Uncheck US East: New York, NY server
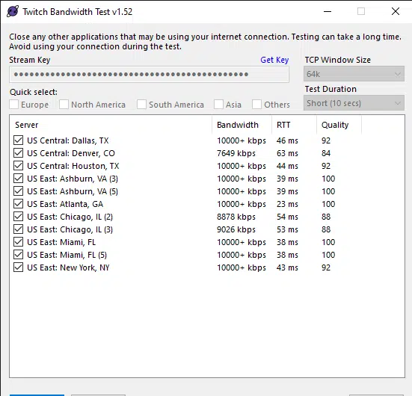412x396 pixels. pos(18,267)
